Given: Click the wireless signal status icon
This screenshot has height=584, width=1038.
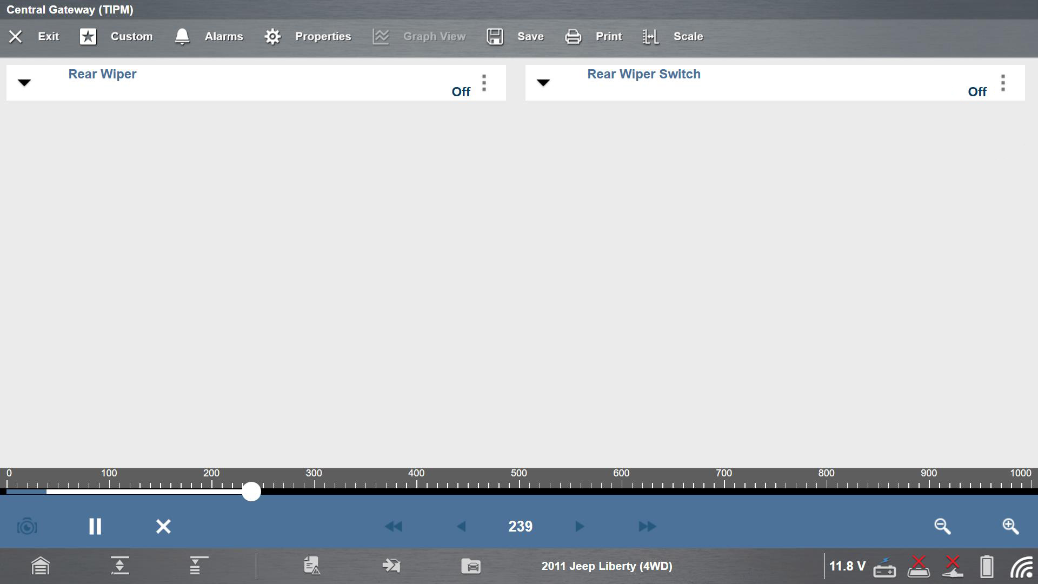Looking at the screenshot, I should pos(1021,567).
